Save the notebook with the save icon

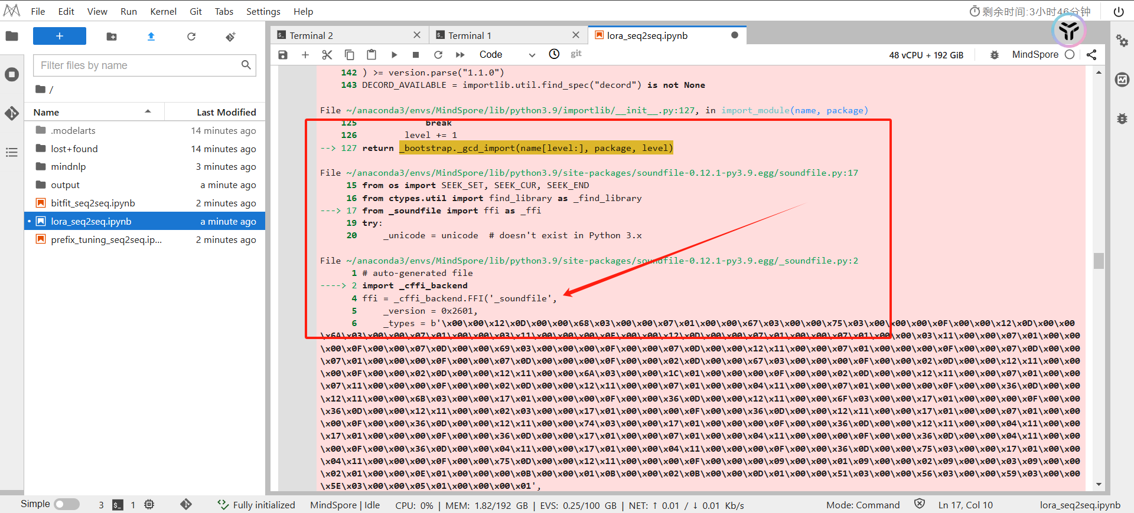click(x=283, y=55)
